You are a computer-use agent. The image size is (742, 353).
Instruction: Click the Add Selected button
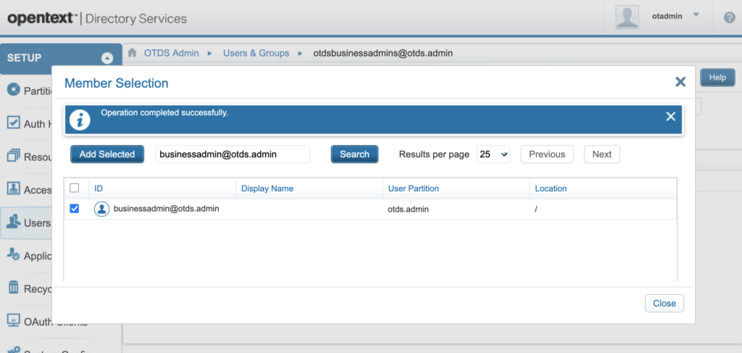pos(107,154)
